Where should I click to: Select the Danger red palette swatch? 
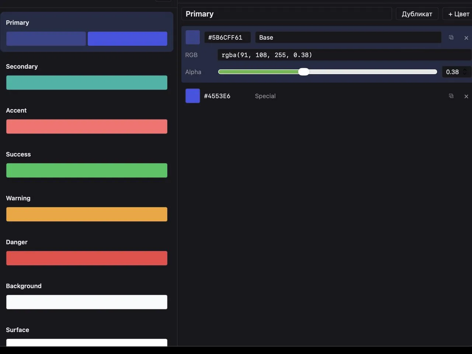coord(87,258)
